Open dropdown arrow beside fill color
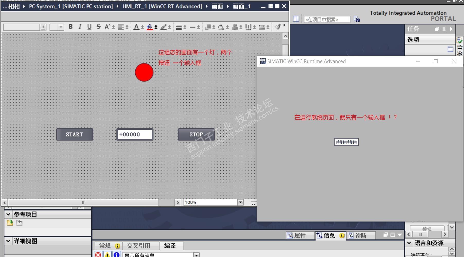The image size is (464, 257). tap(156, 27)
